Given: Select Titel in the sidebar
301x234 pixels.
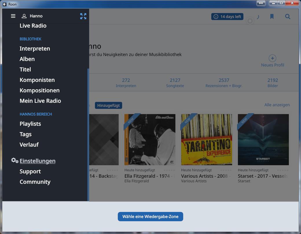Looking at the screenshot, I should [x=25, y=69].
